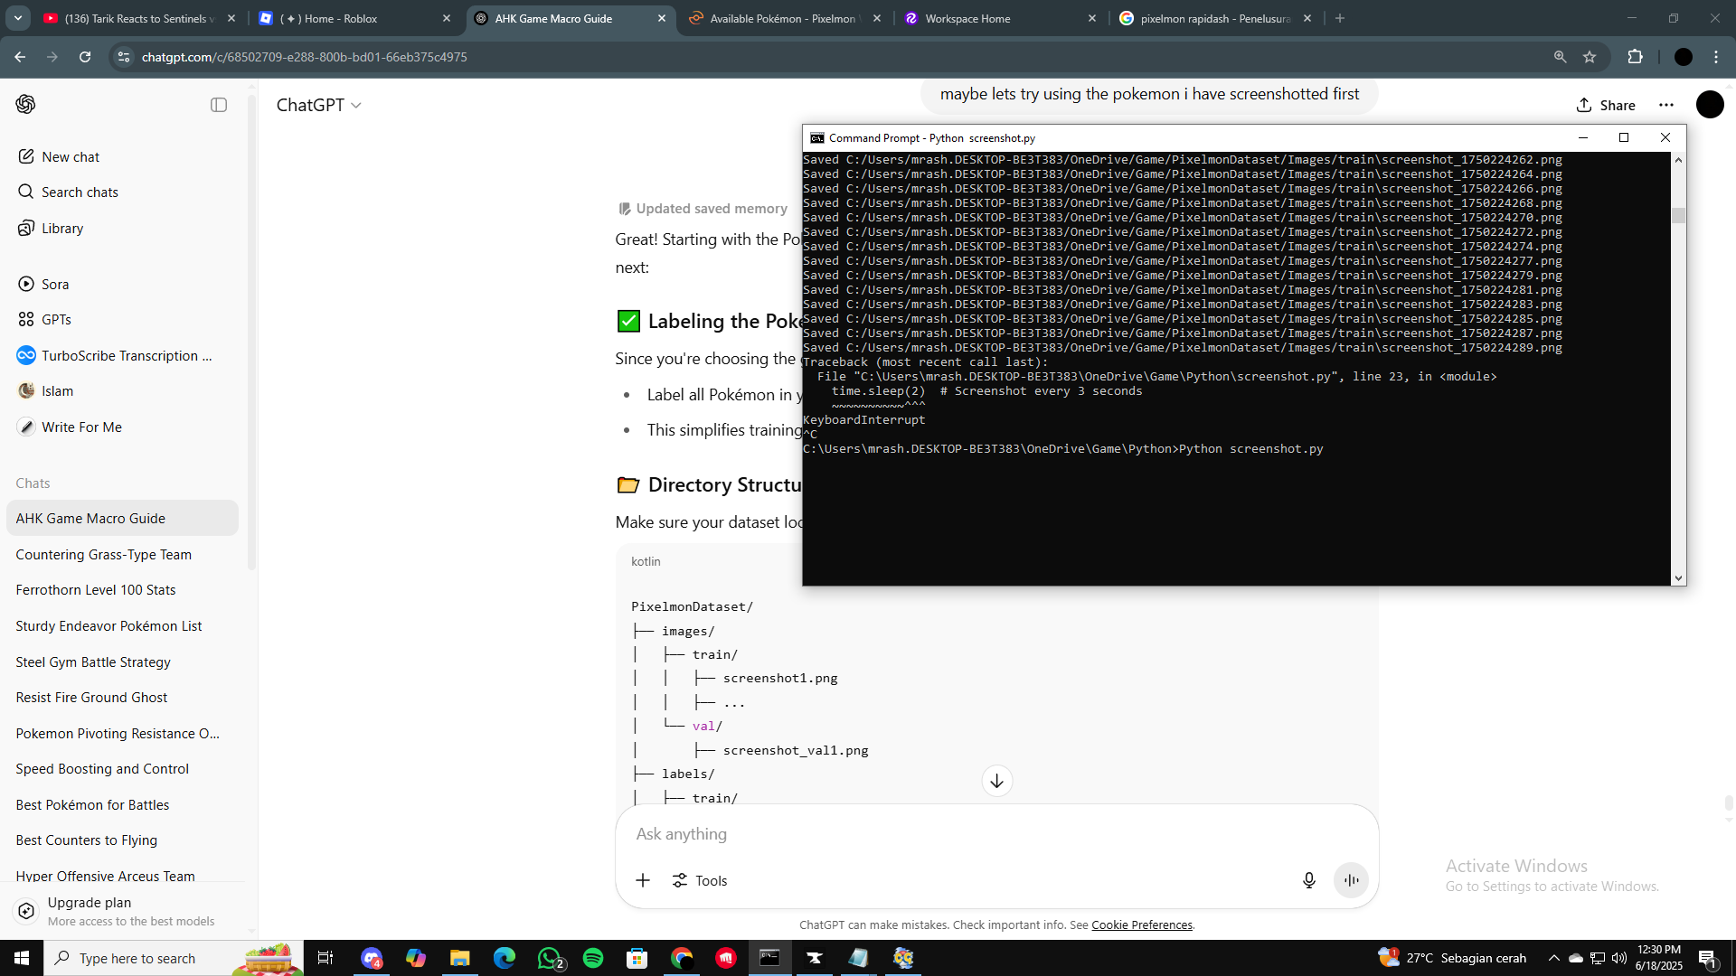Screen dimensions: 1736x976
Task: Click the scroll-to-bottom arrow button
Action: (x=996, y=781)
